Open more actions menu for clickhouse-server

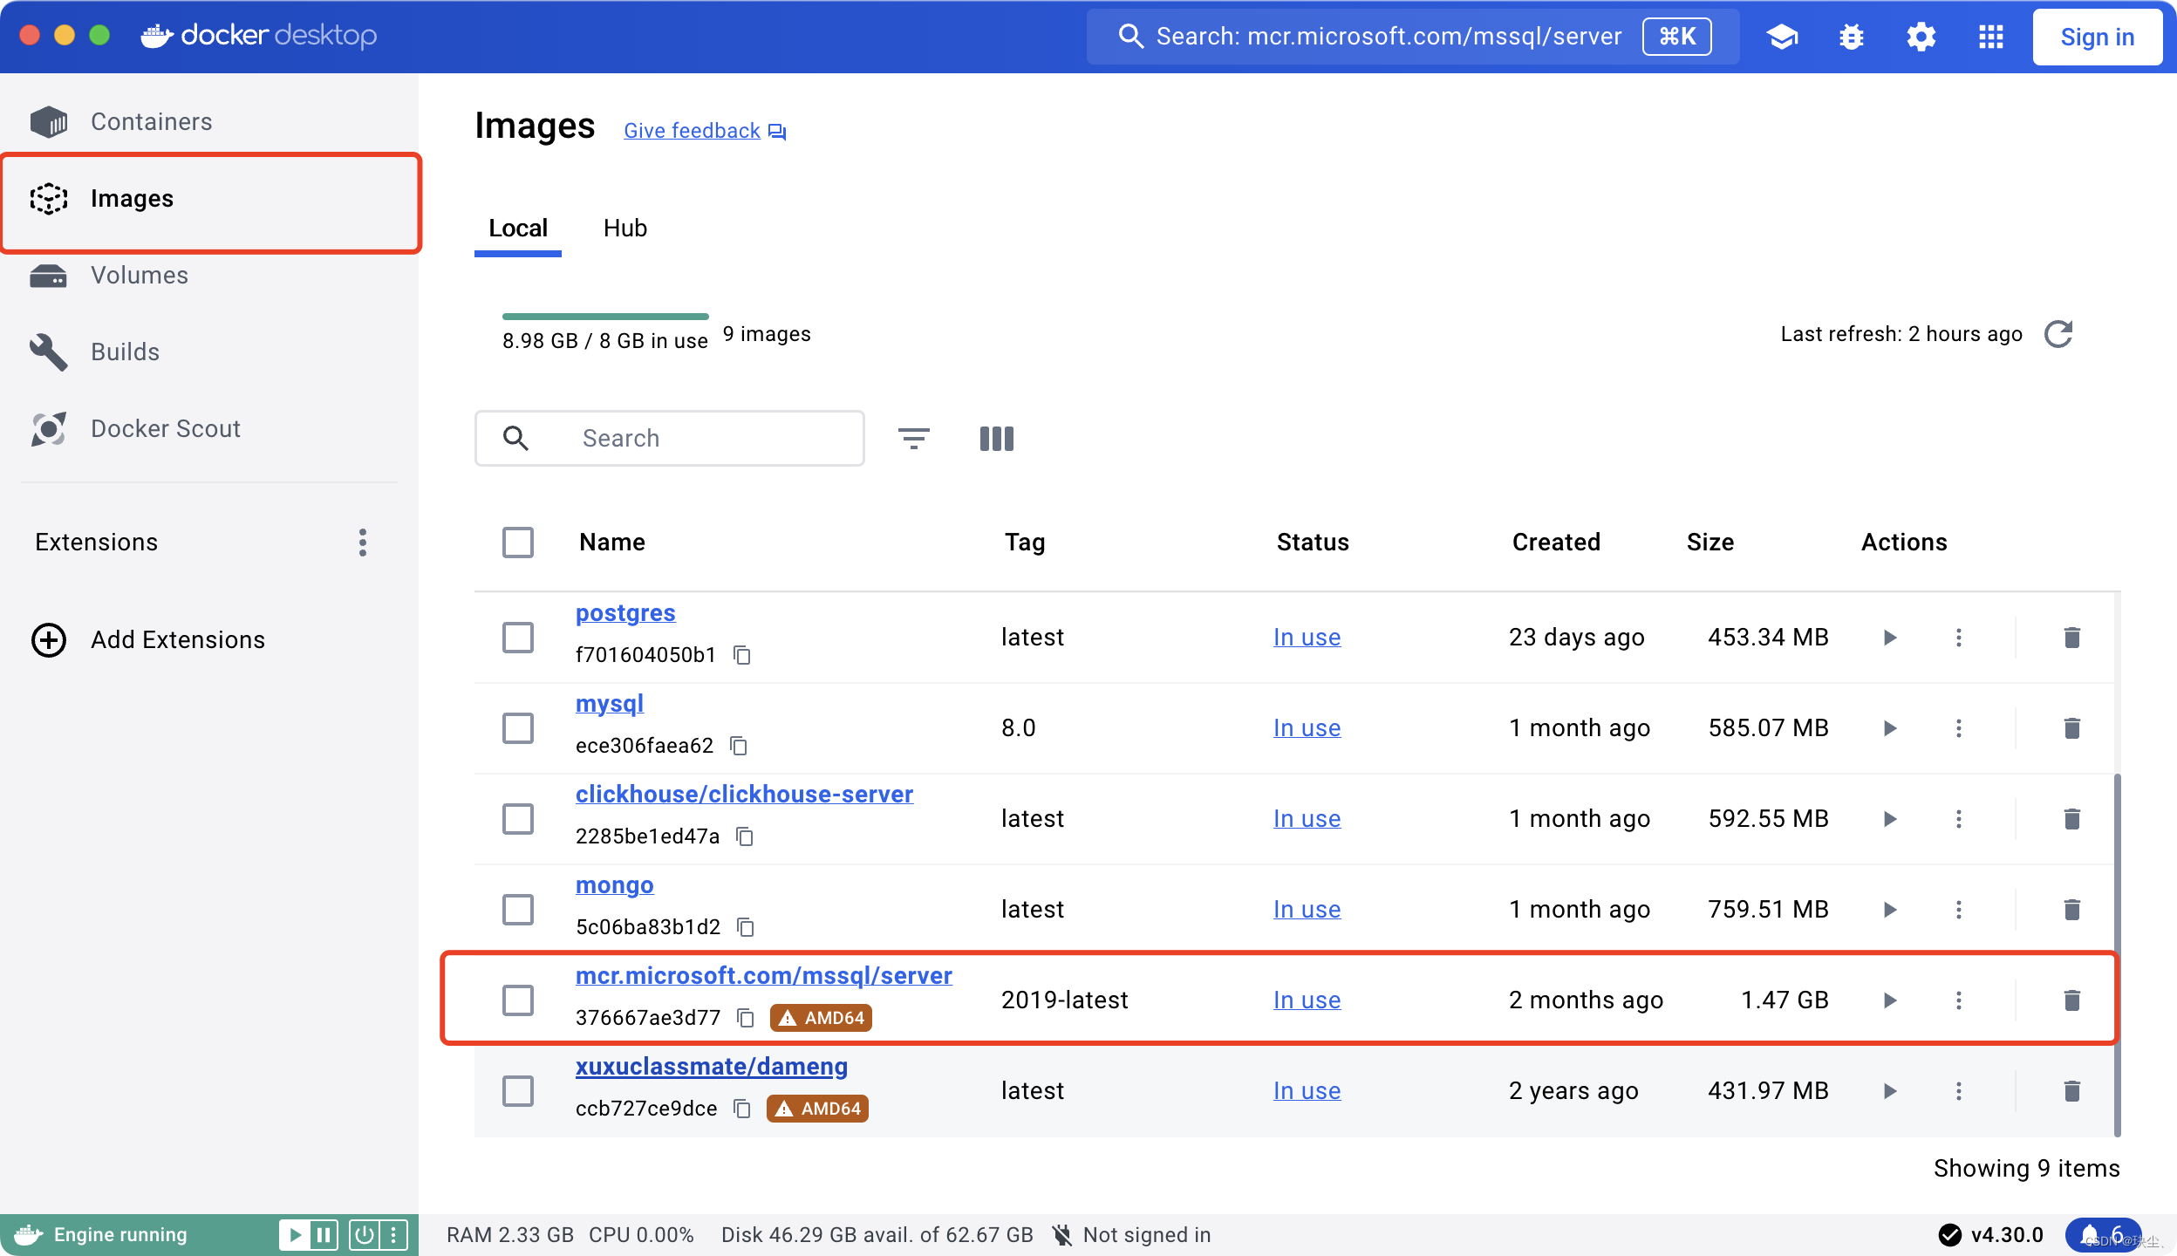[x=1959, y=819]
